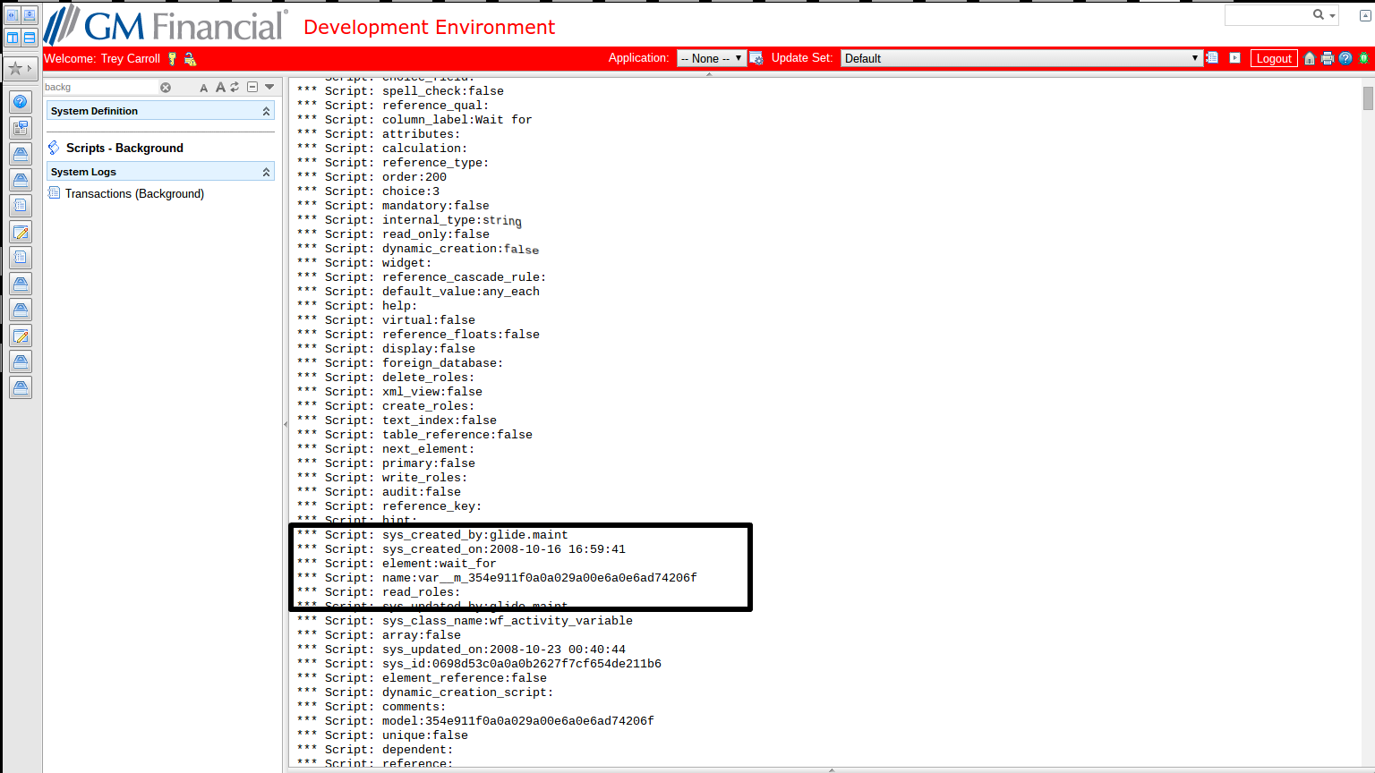Open the update set list icon
Viewport: 1375px width, 773px height.
click(x=1212, y=58)
